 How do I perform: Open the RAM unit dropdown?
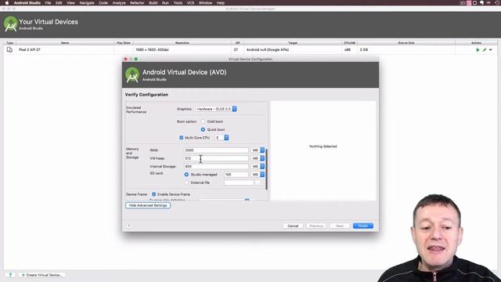258,150
